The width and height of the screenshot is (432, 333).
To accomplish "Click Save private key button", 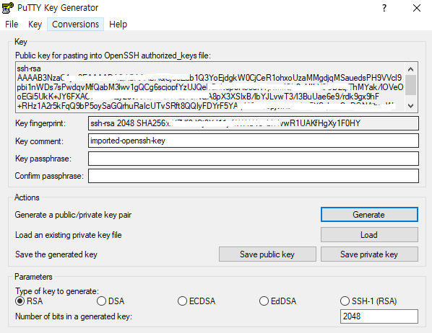I will click(369, 254).
